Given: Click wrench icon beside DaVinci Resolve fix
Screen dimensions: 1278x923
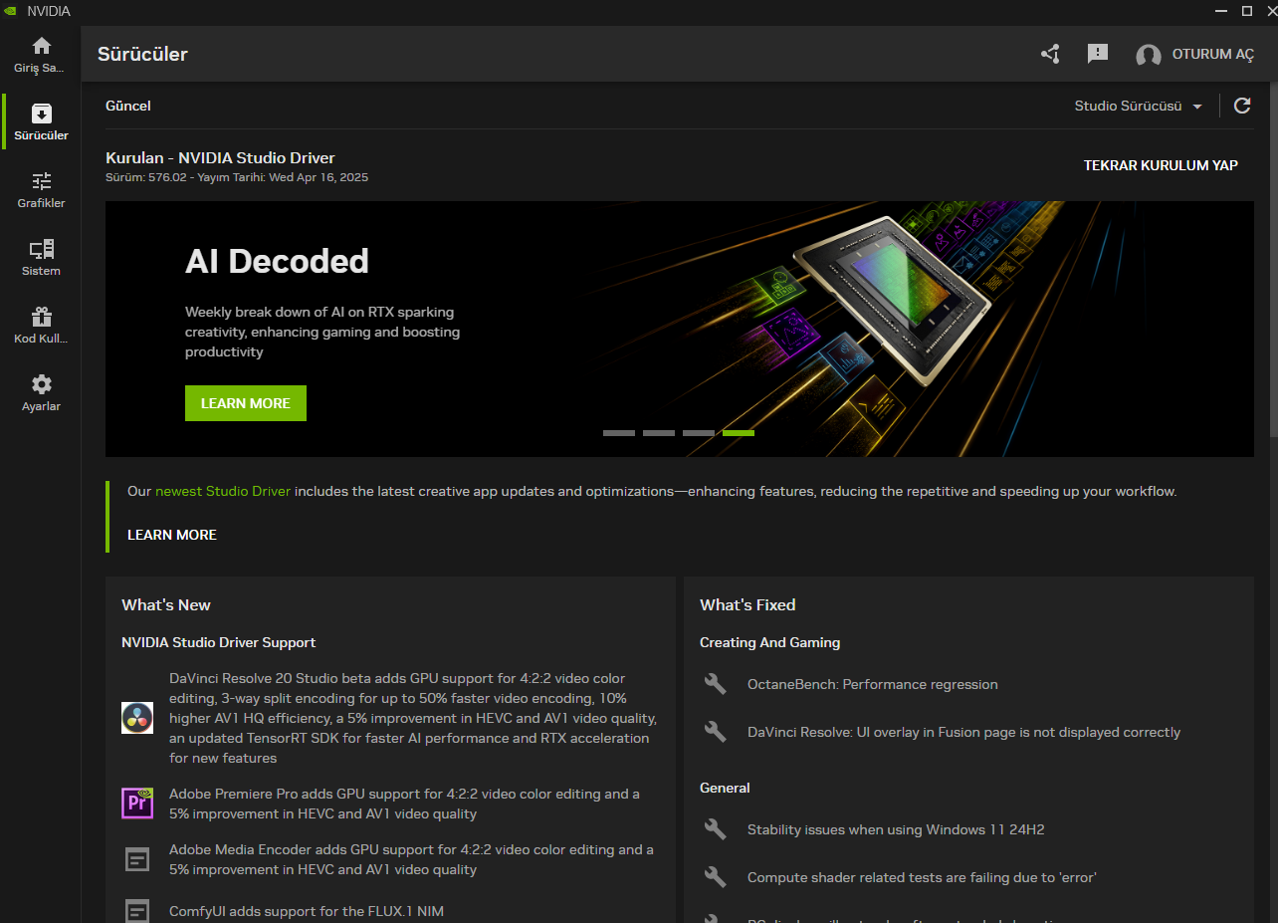Looking at the screenshot, I should tap(716, 732).
